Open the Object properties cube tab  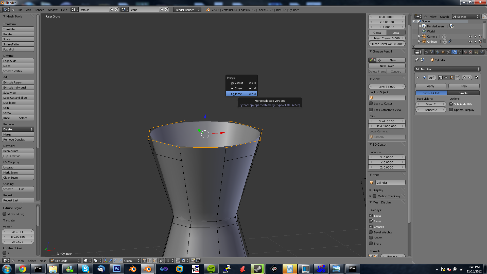(443, 52)
